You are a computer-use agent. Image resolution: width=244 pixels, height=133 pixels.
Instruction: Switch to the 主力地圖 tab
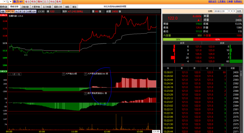point(47,7)
